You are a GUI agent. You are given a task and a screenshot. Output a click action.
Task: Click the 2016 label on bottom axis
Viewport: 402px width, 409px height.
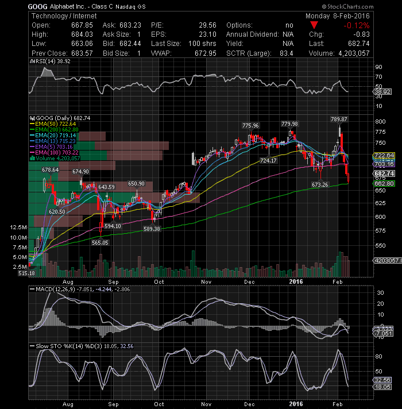coord(296,404)
